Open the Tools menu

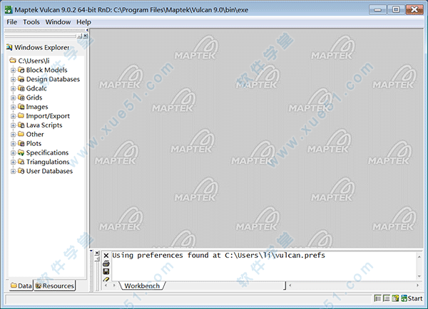click(31, 22)
